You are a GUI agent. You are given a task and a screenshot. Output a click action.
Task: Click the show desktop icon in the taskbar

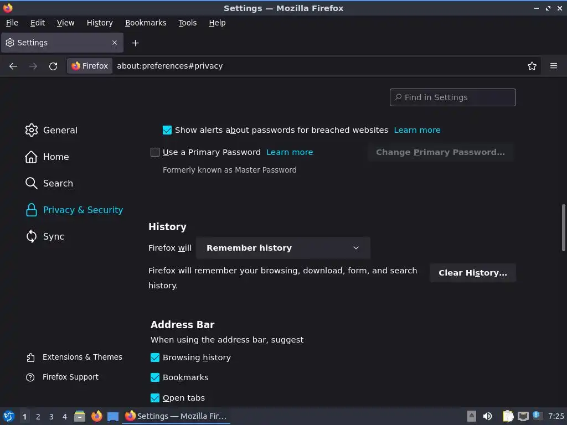[x=113, y=416]
